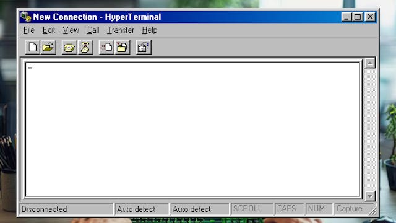Click the second Auto detect status field
This screenshot has width=396, height=223.
click(199, 209)
